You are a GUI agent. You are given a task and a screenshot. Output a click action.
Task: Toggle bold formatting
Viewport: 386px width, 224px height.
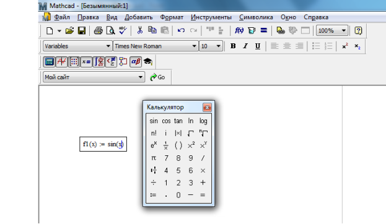(x=233, y=46)
